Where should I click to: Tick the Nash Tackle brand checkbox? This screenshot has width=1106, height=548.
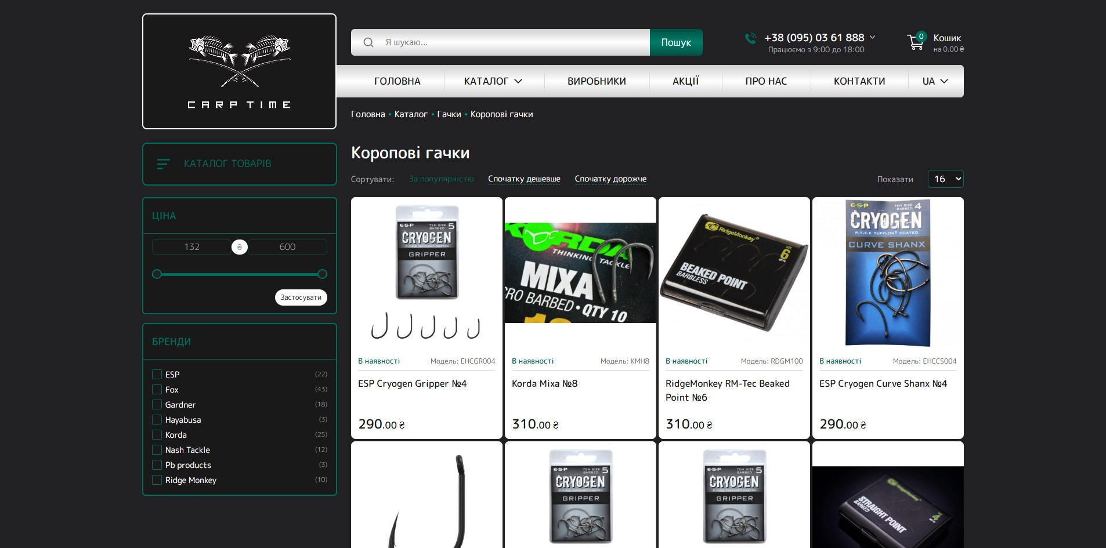[157, 450]
